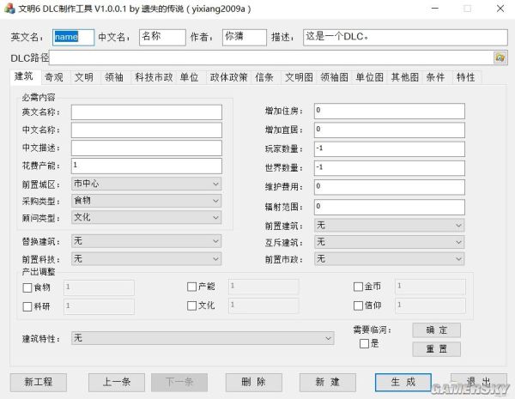The image size is (515, 399).
Task: Click the 重置 button
Action: (437, 349)
